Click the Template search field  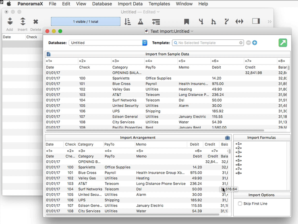pyautogui.click(x=207, y=43)
